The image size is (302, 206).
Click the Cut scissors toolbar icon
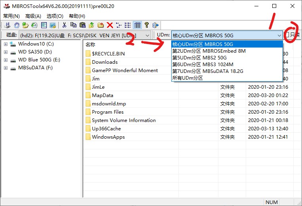coord(64,25)
